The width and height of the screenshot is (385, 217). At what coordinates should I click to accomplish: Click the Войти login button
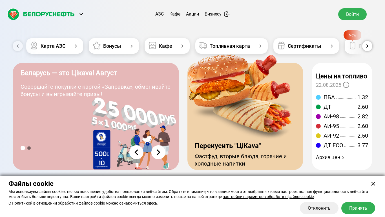[352, 14]
